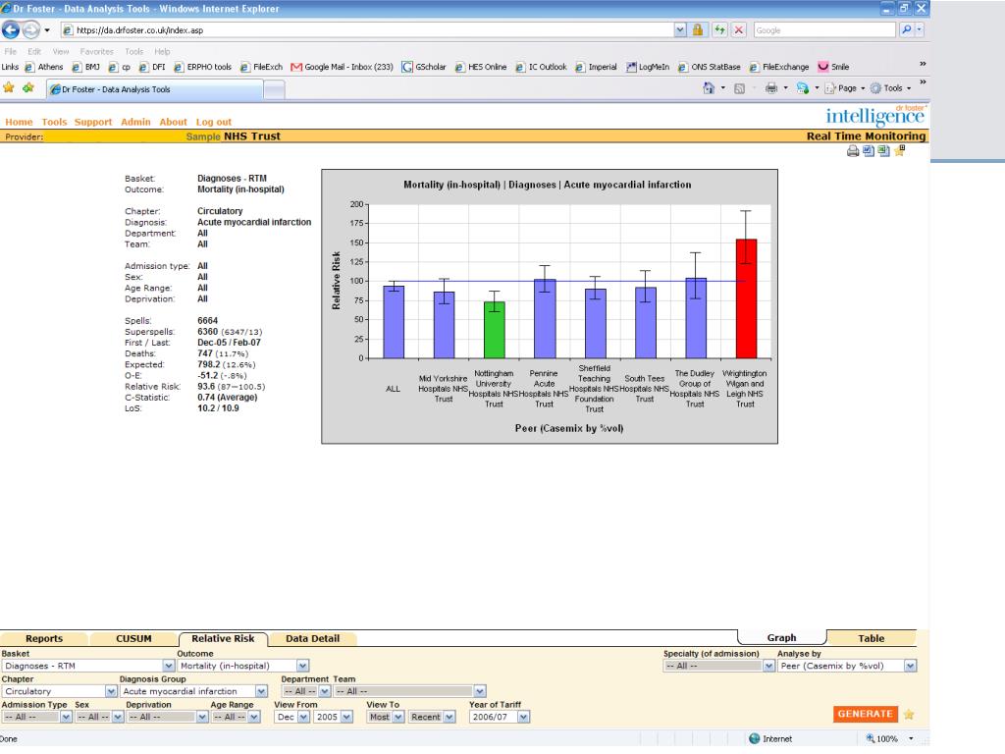Click the blue ALL bar in chart

click(394, 322)
